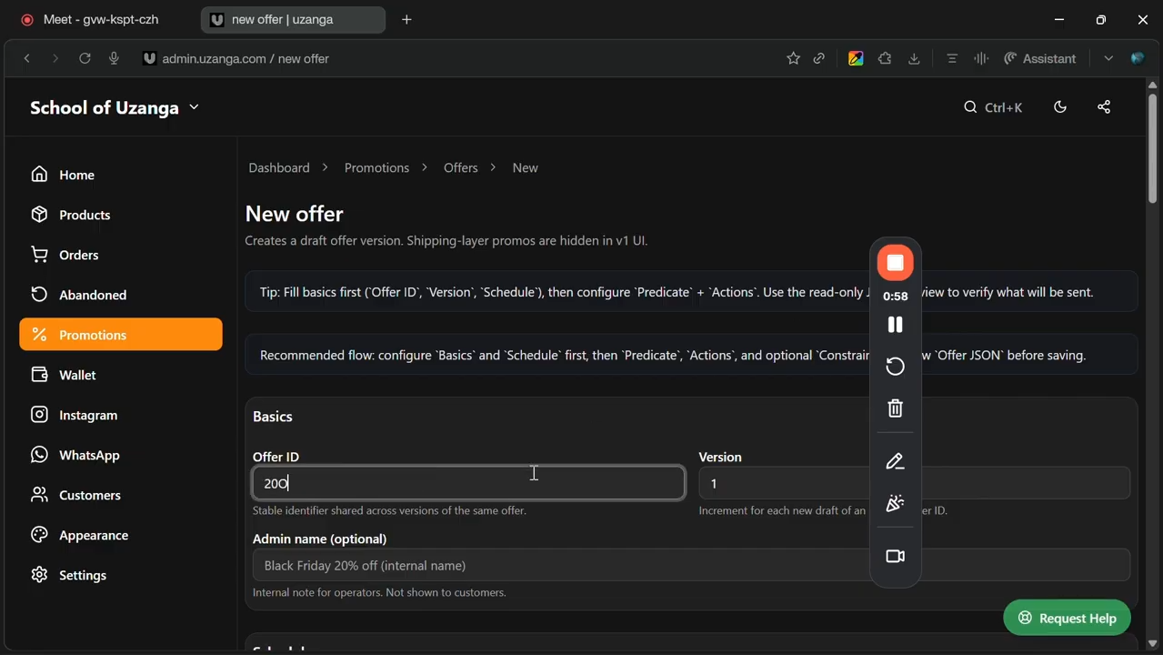Go back with the browser back arrow
Screen dimensions: 1163x655
click(x=27, y=58)
